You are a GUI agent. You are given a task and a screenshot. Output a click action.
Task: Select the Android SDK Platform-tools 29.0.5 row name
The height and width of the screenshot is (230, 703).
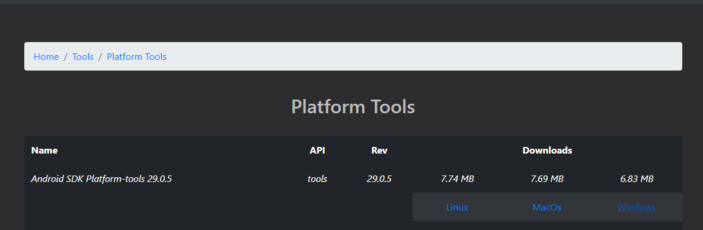(x=101, y=179)
